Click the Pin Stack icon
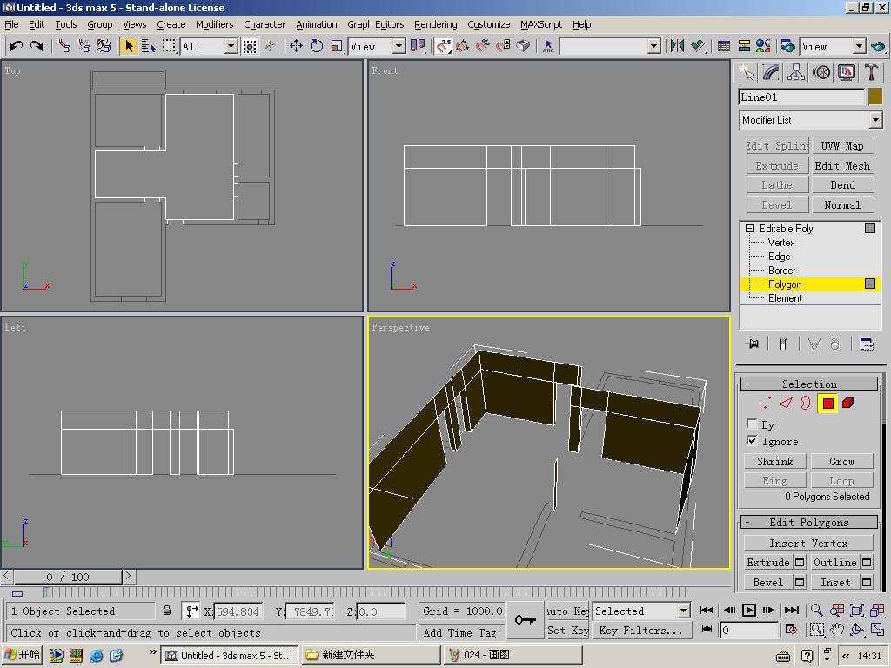891x668 pixels. click(752, 344)
